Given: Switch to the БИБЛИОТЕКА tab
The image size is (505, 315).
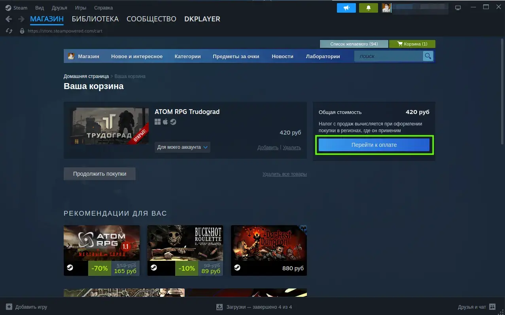Looking at the screenshot, I should 95,19.
